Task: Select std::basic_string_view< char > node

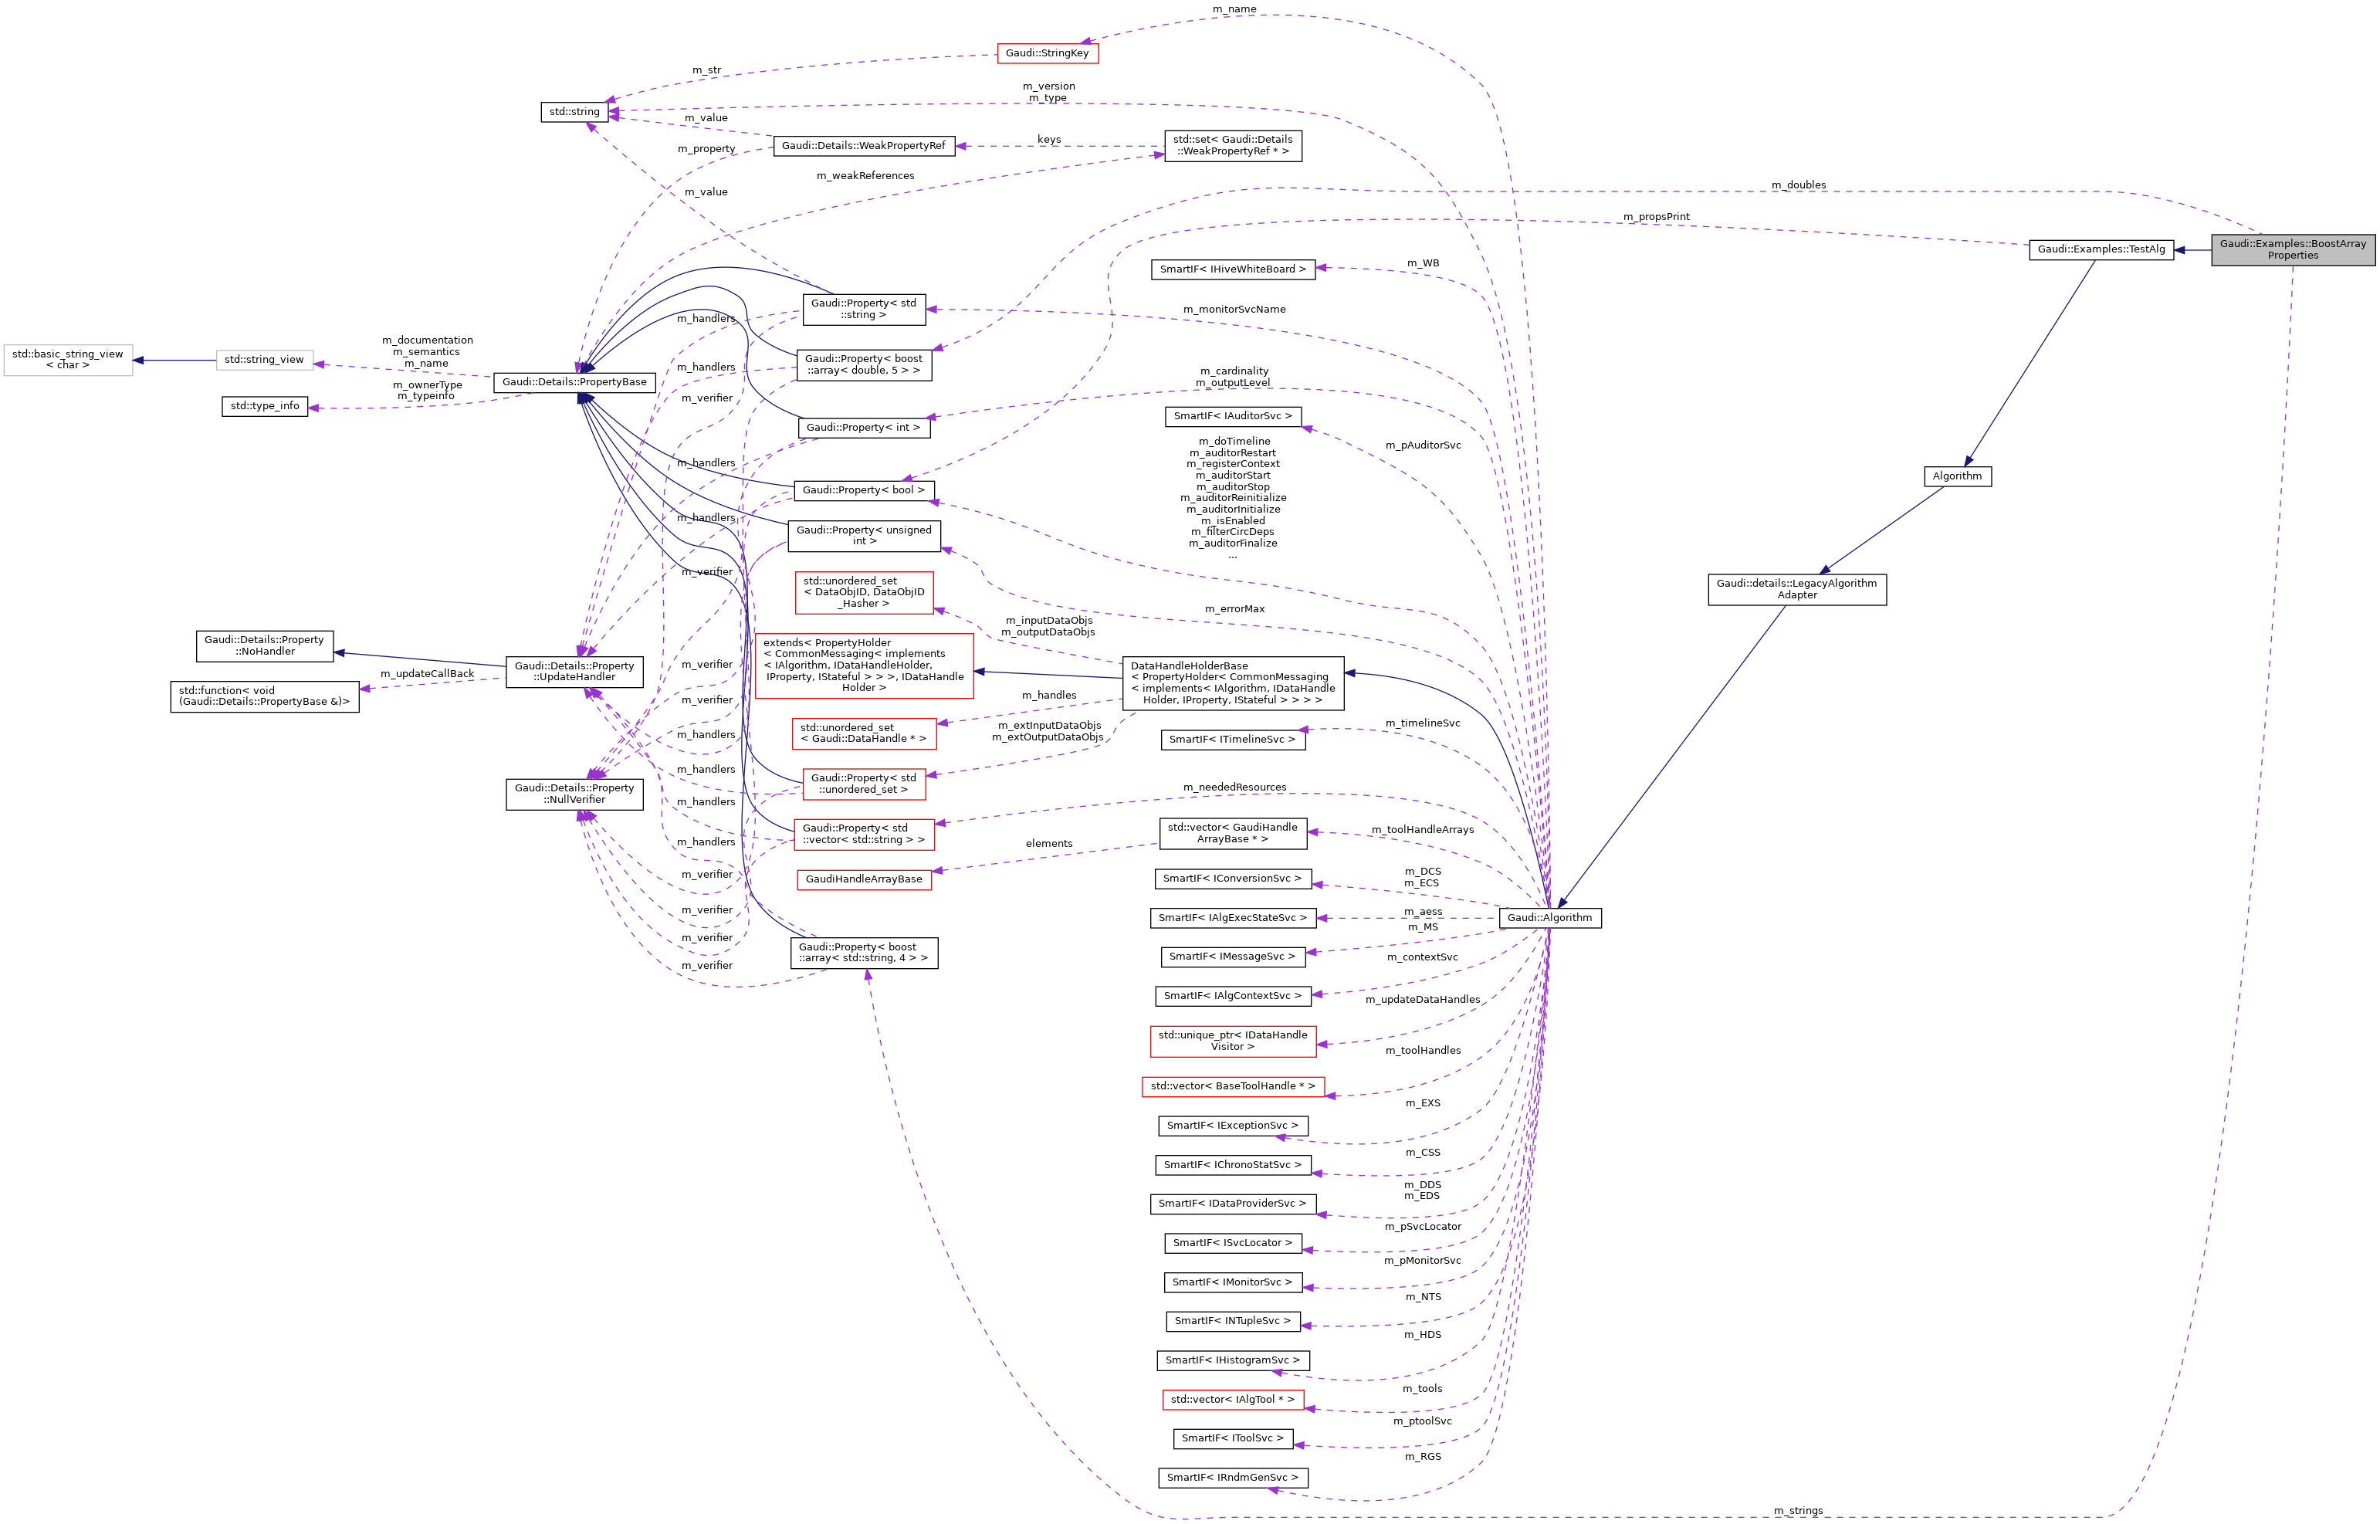Action: 67,359
